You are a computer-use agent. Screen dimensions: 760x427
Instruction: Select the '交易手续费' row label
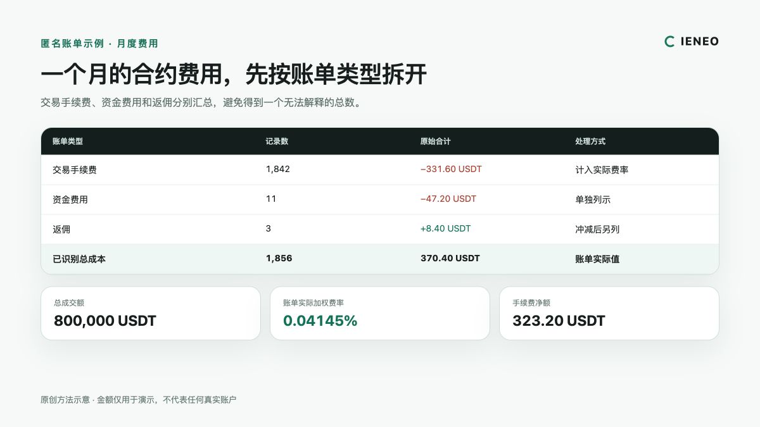tap(75, 170)
